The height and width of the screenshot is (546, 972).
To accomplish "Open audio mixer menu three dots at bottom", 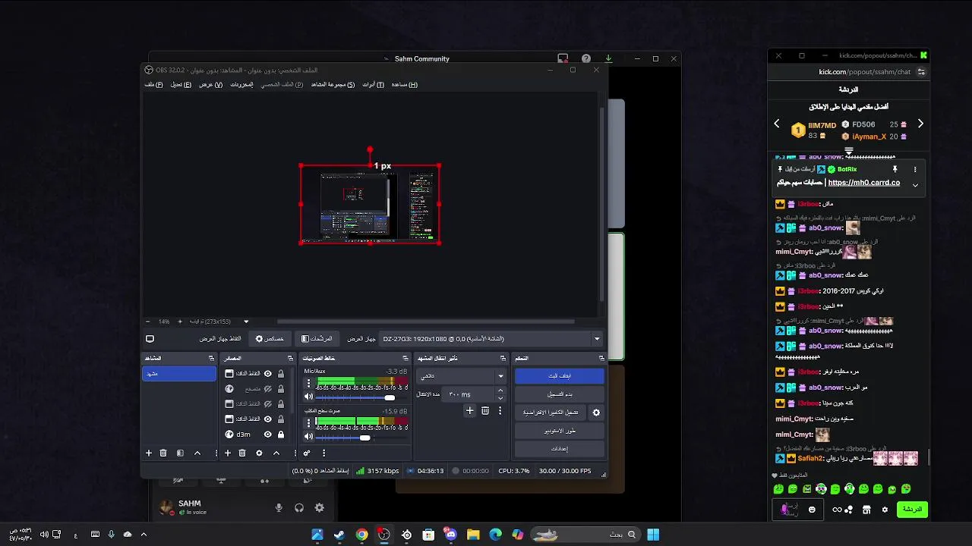I will [x=323, y=453].
